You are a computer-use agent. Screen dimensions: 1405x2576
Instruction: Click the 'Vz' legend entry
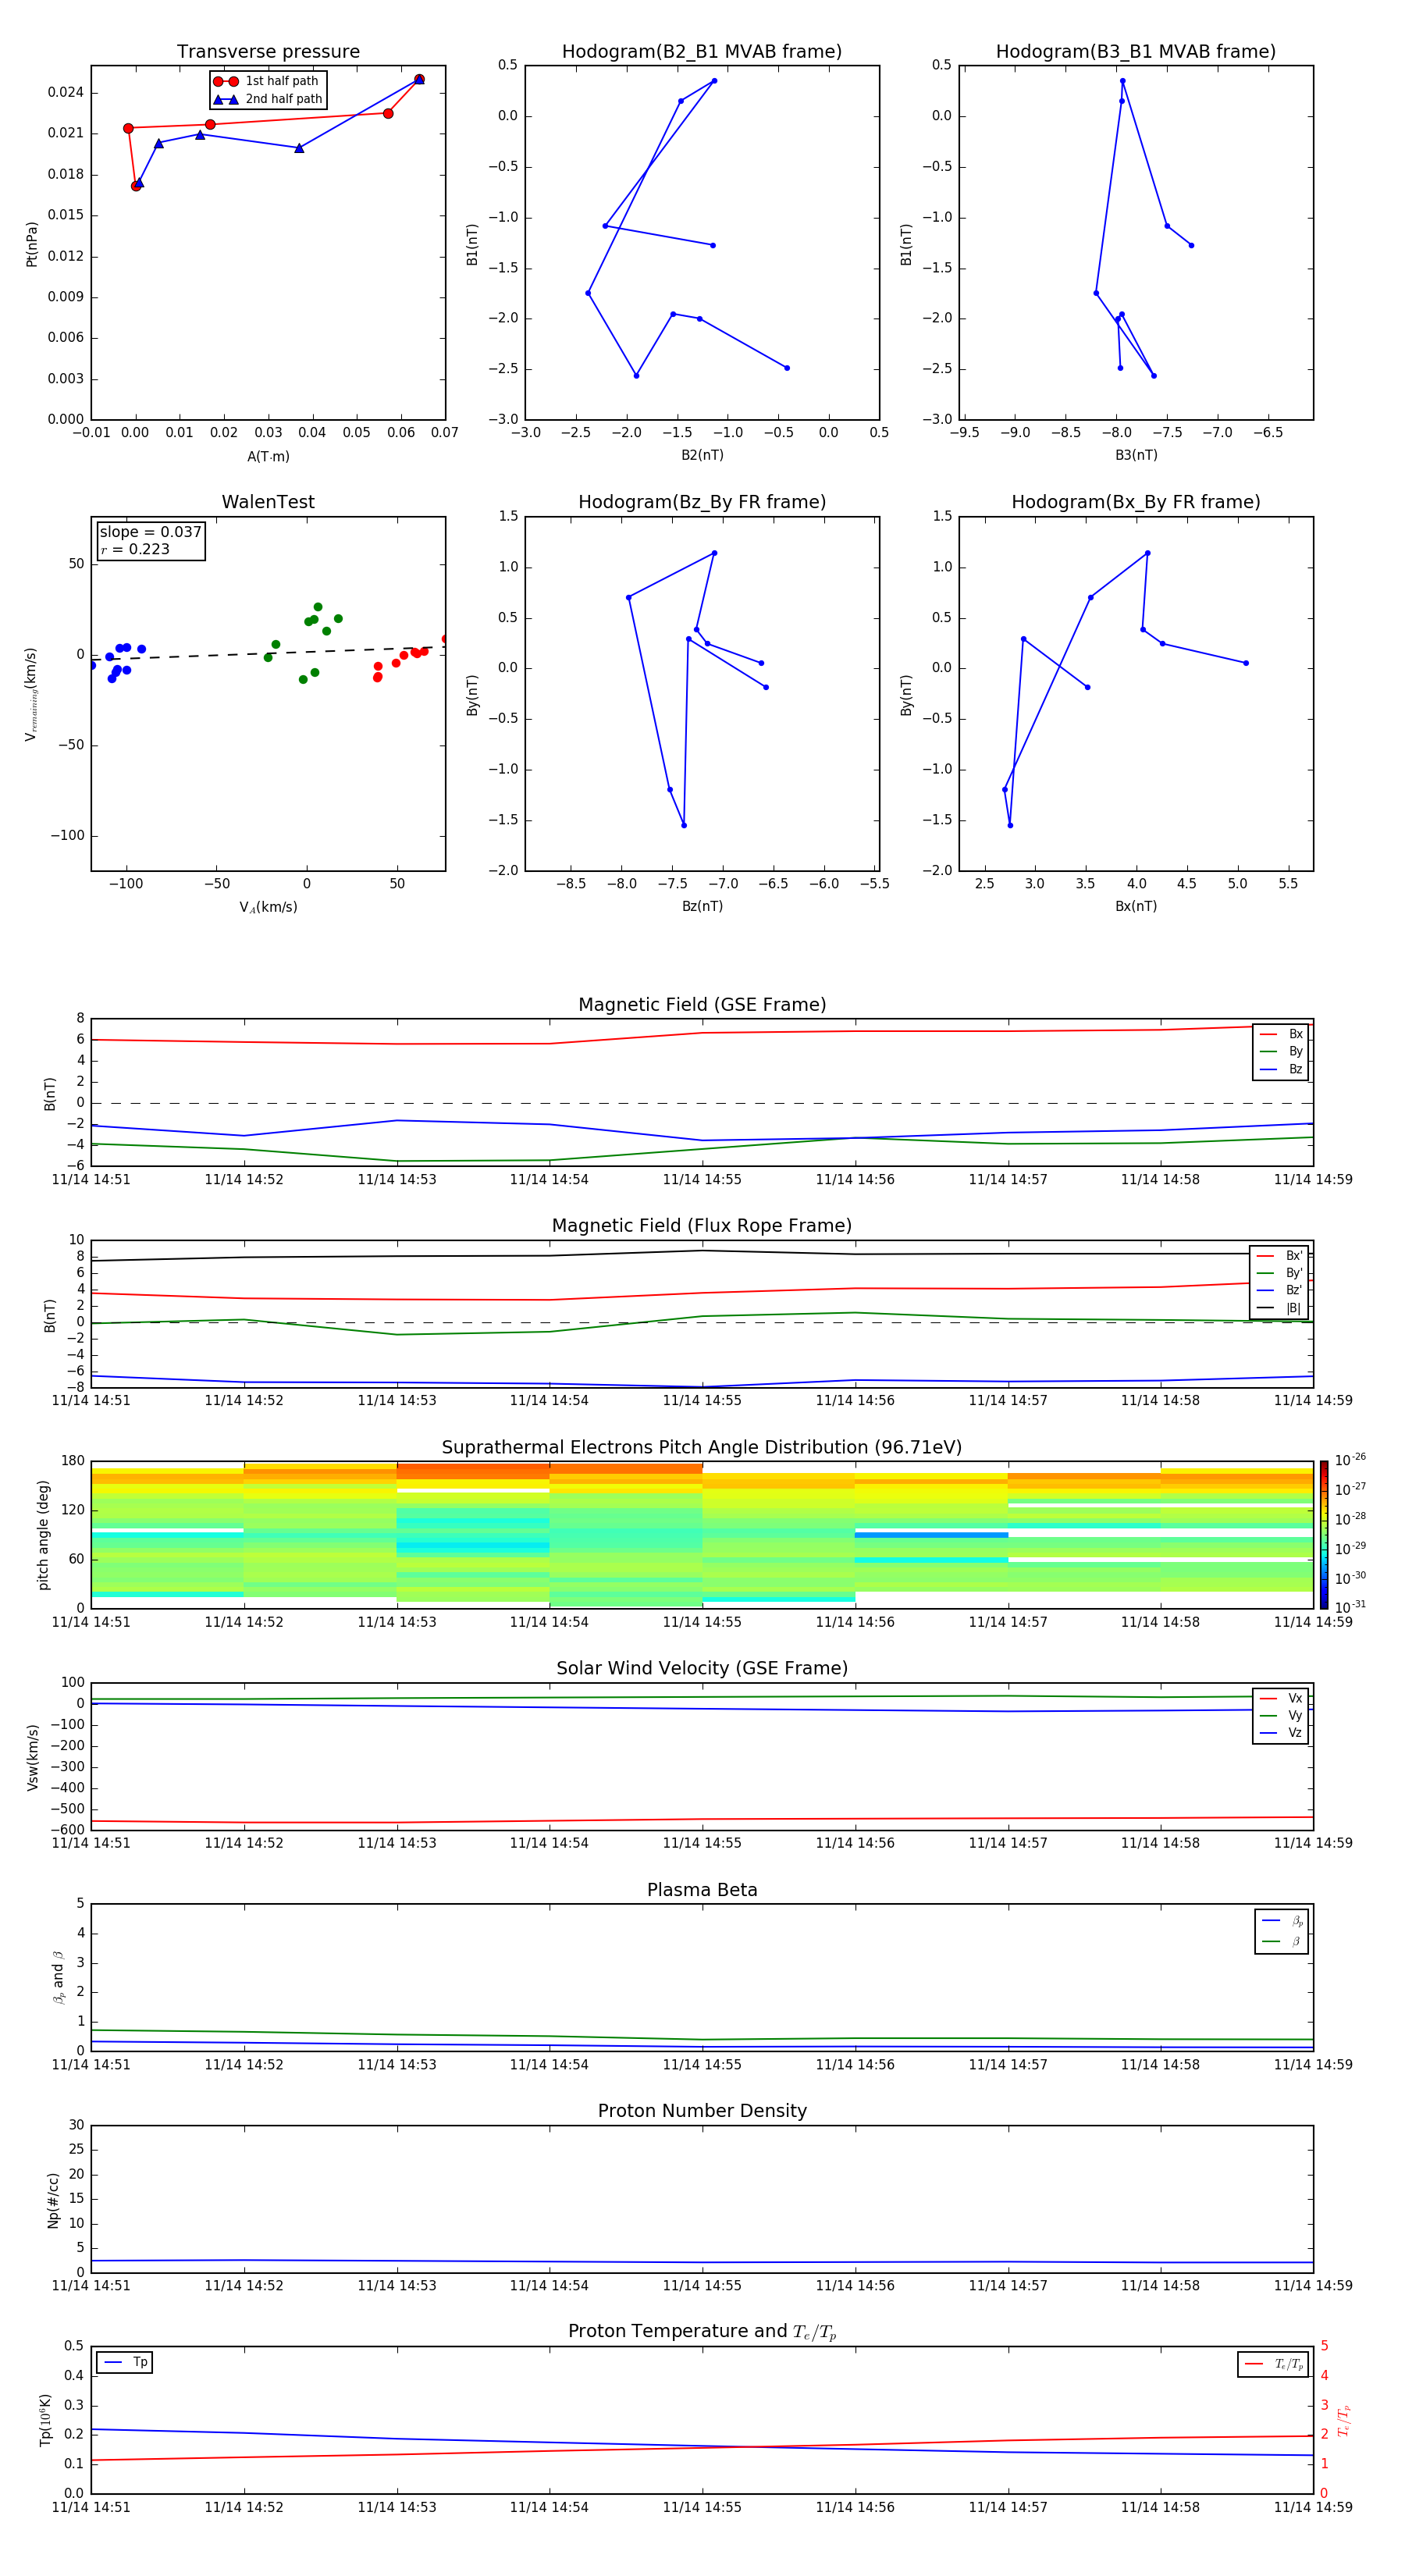click(x=1281, y=1733)
